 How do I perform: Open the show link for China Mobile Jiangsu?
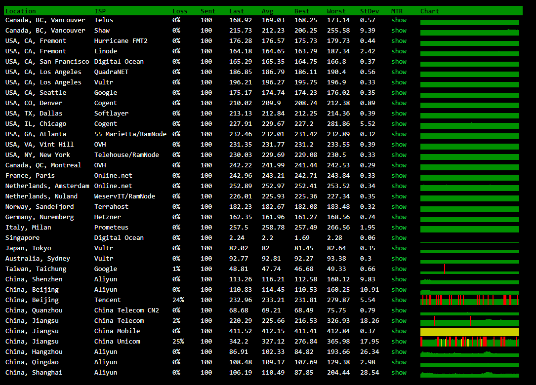[399, 331]
